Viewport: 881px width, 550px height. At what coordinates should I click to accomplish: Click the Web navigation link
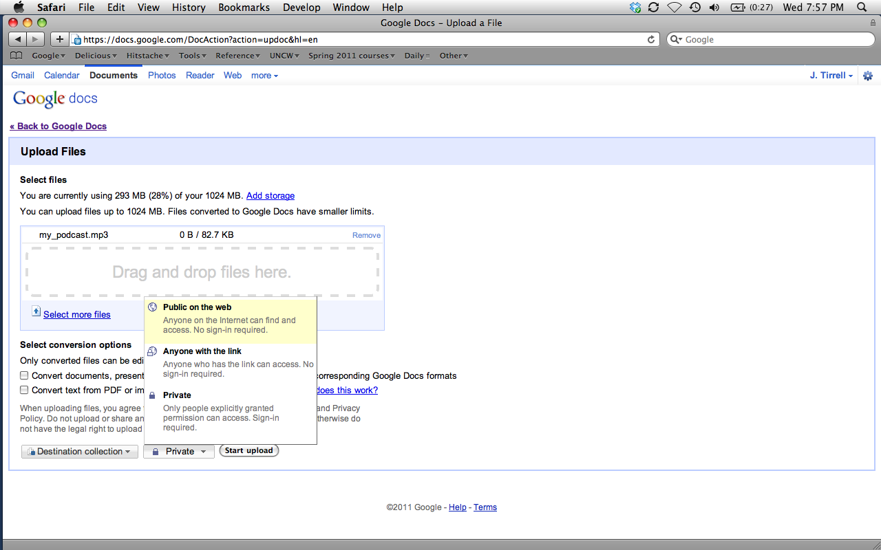click(233, 76)
